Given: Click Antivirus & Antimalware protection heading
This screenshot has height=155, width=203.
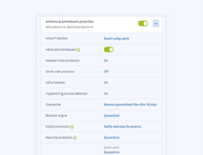Looking at the screenshot, I should [69, 22].
